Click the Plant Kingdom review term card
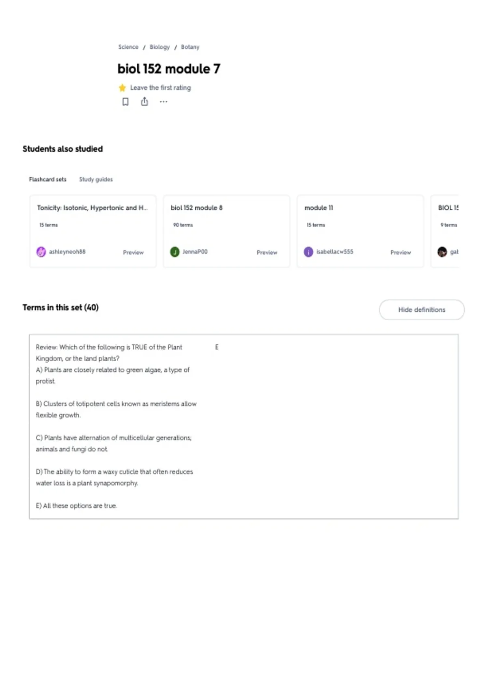Viewport: 487px width, 690px height. pos(243,427)
